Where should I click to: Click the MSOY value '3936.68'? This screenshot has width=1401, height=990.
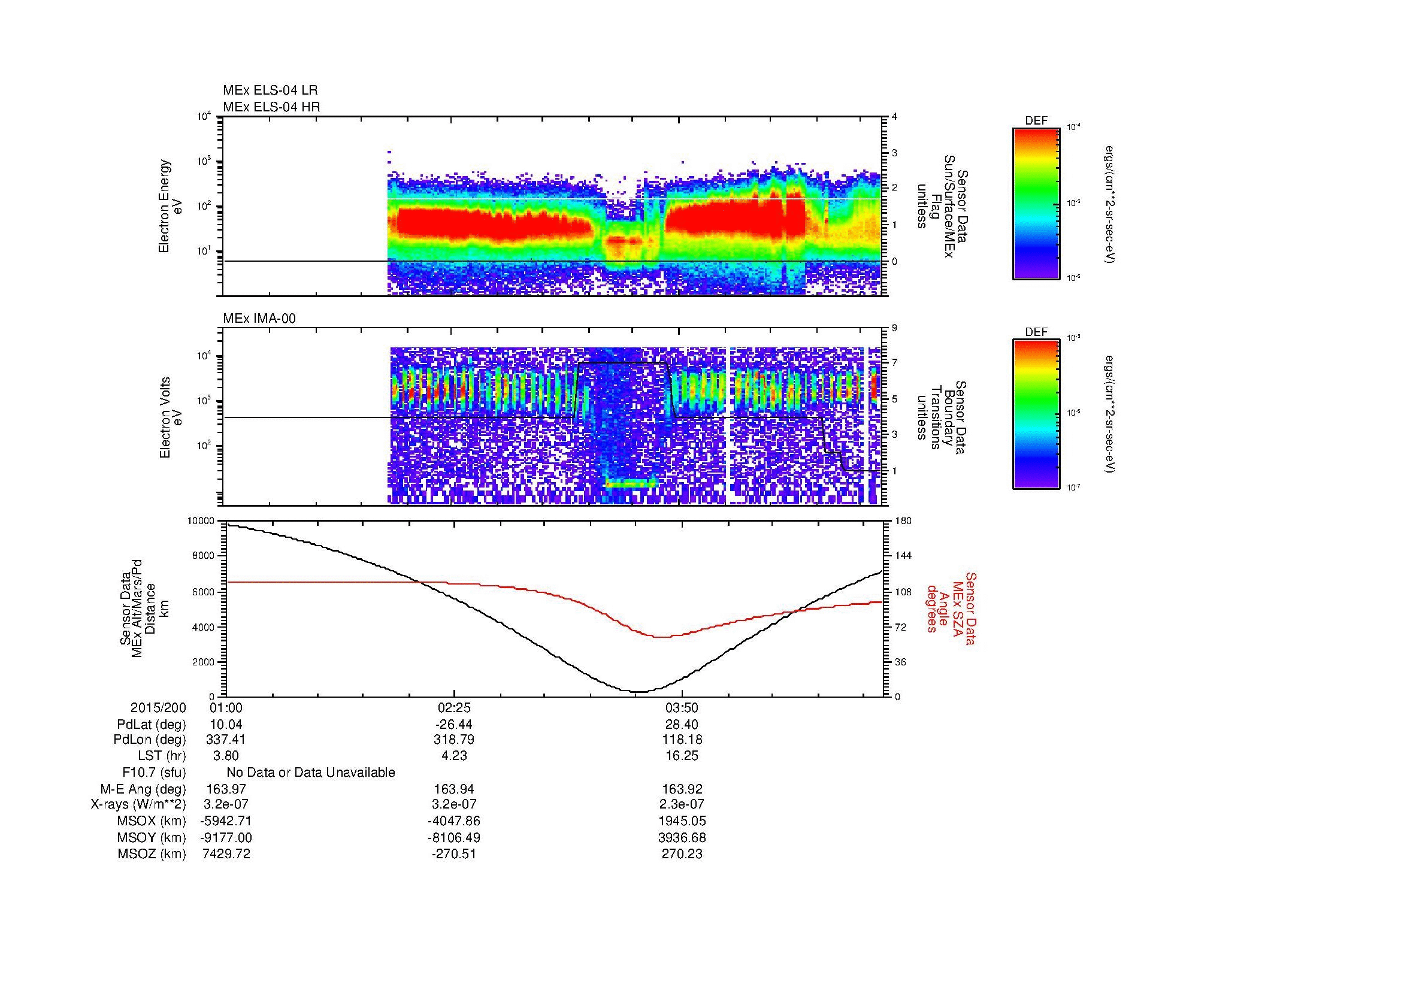pyautogui.click(x=682, y=837)
